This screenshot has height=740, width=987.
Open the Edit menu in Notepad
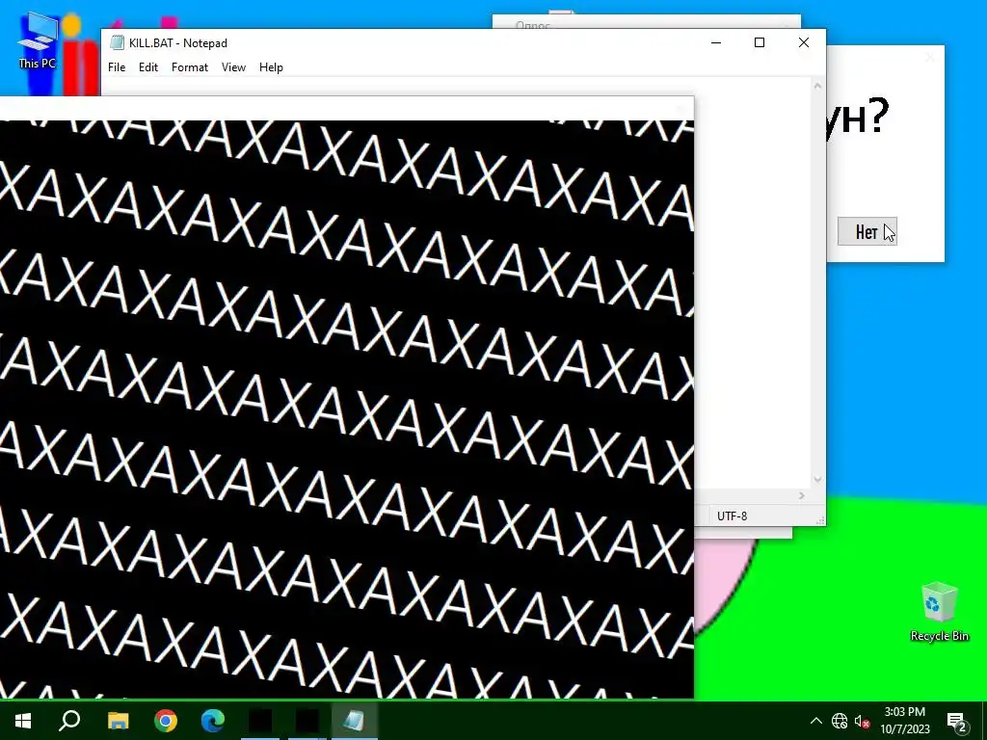[147, 67]
